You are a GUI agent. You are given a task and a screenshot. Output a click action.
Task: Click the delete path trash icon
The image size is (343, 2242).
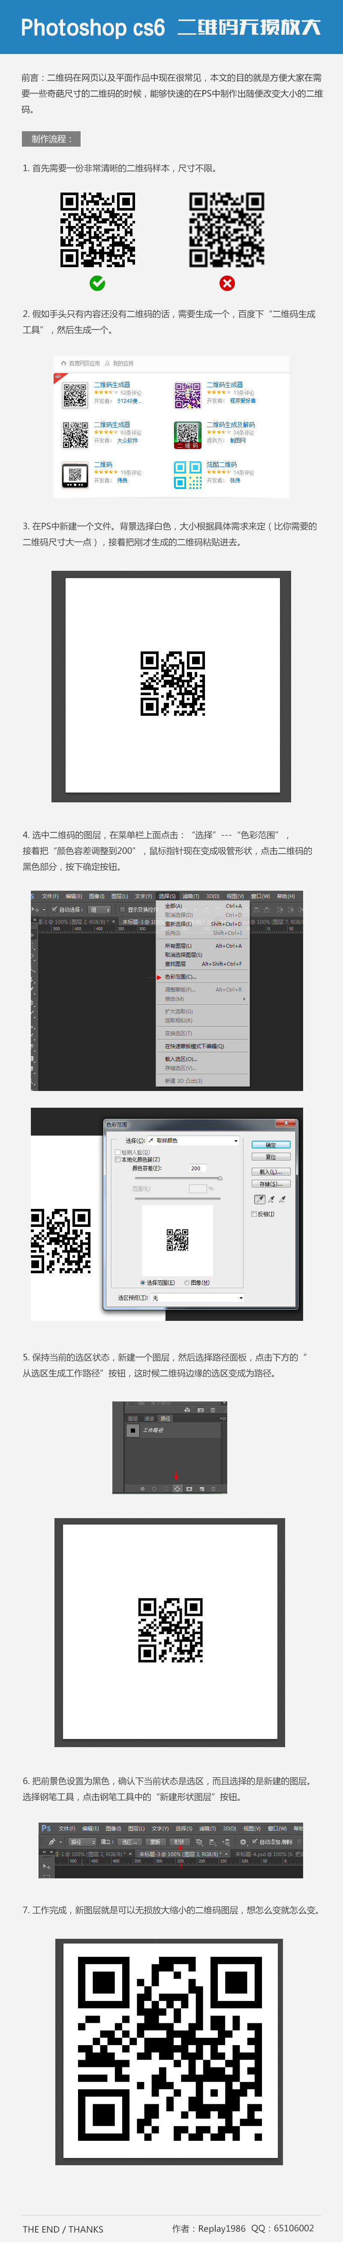pos(213,1488)
